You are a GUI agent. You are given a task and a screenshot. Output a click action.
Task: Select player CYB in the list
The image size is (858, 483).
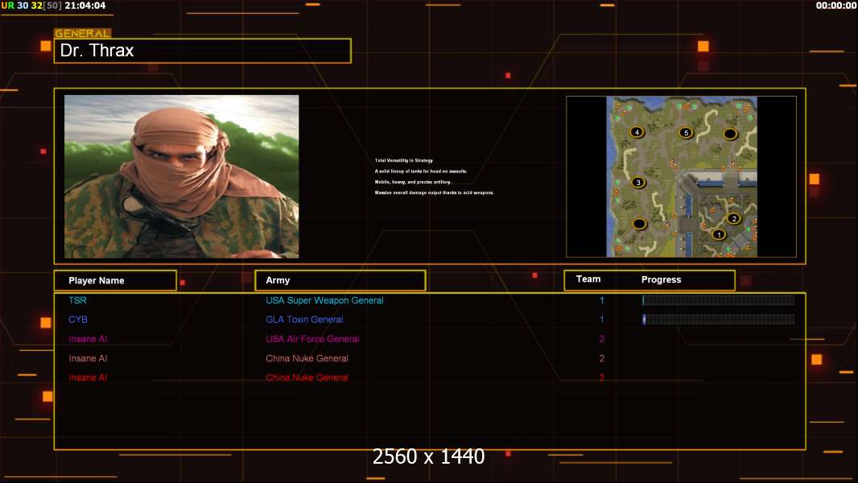click(x=78, y=320)
